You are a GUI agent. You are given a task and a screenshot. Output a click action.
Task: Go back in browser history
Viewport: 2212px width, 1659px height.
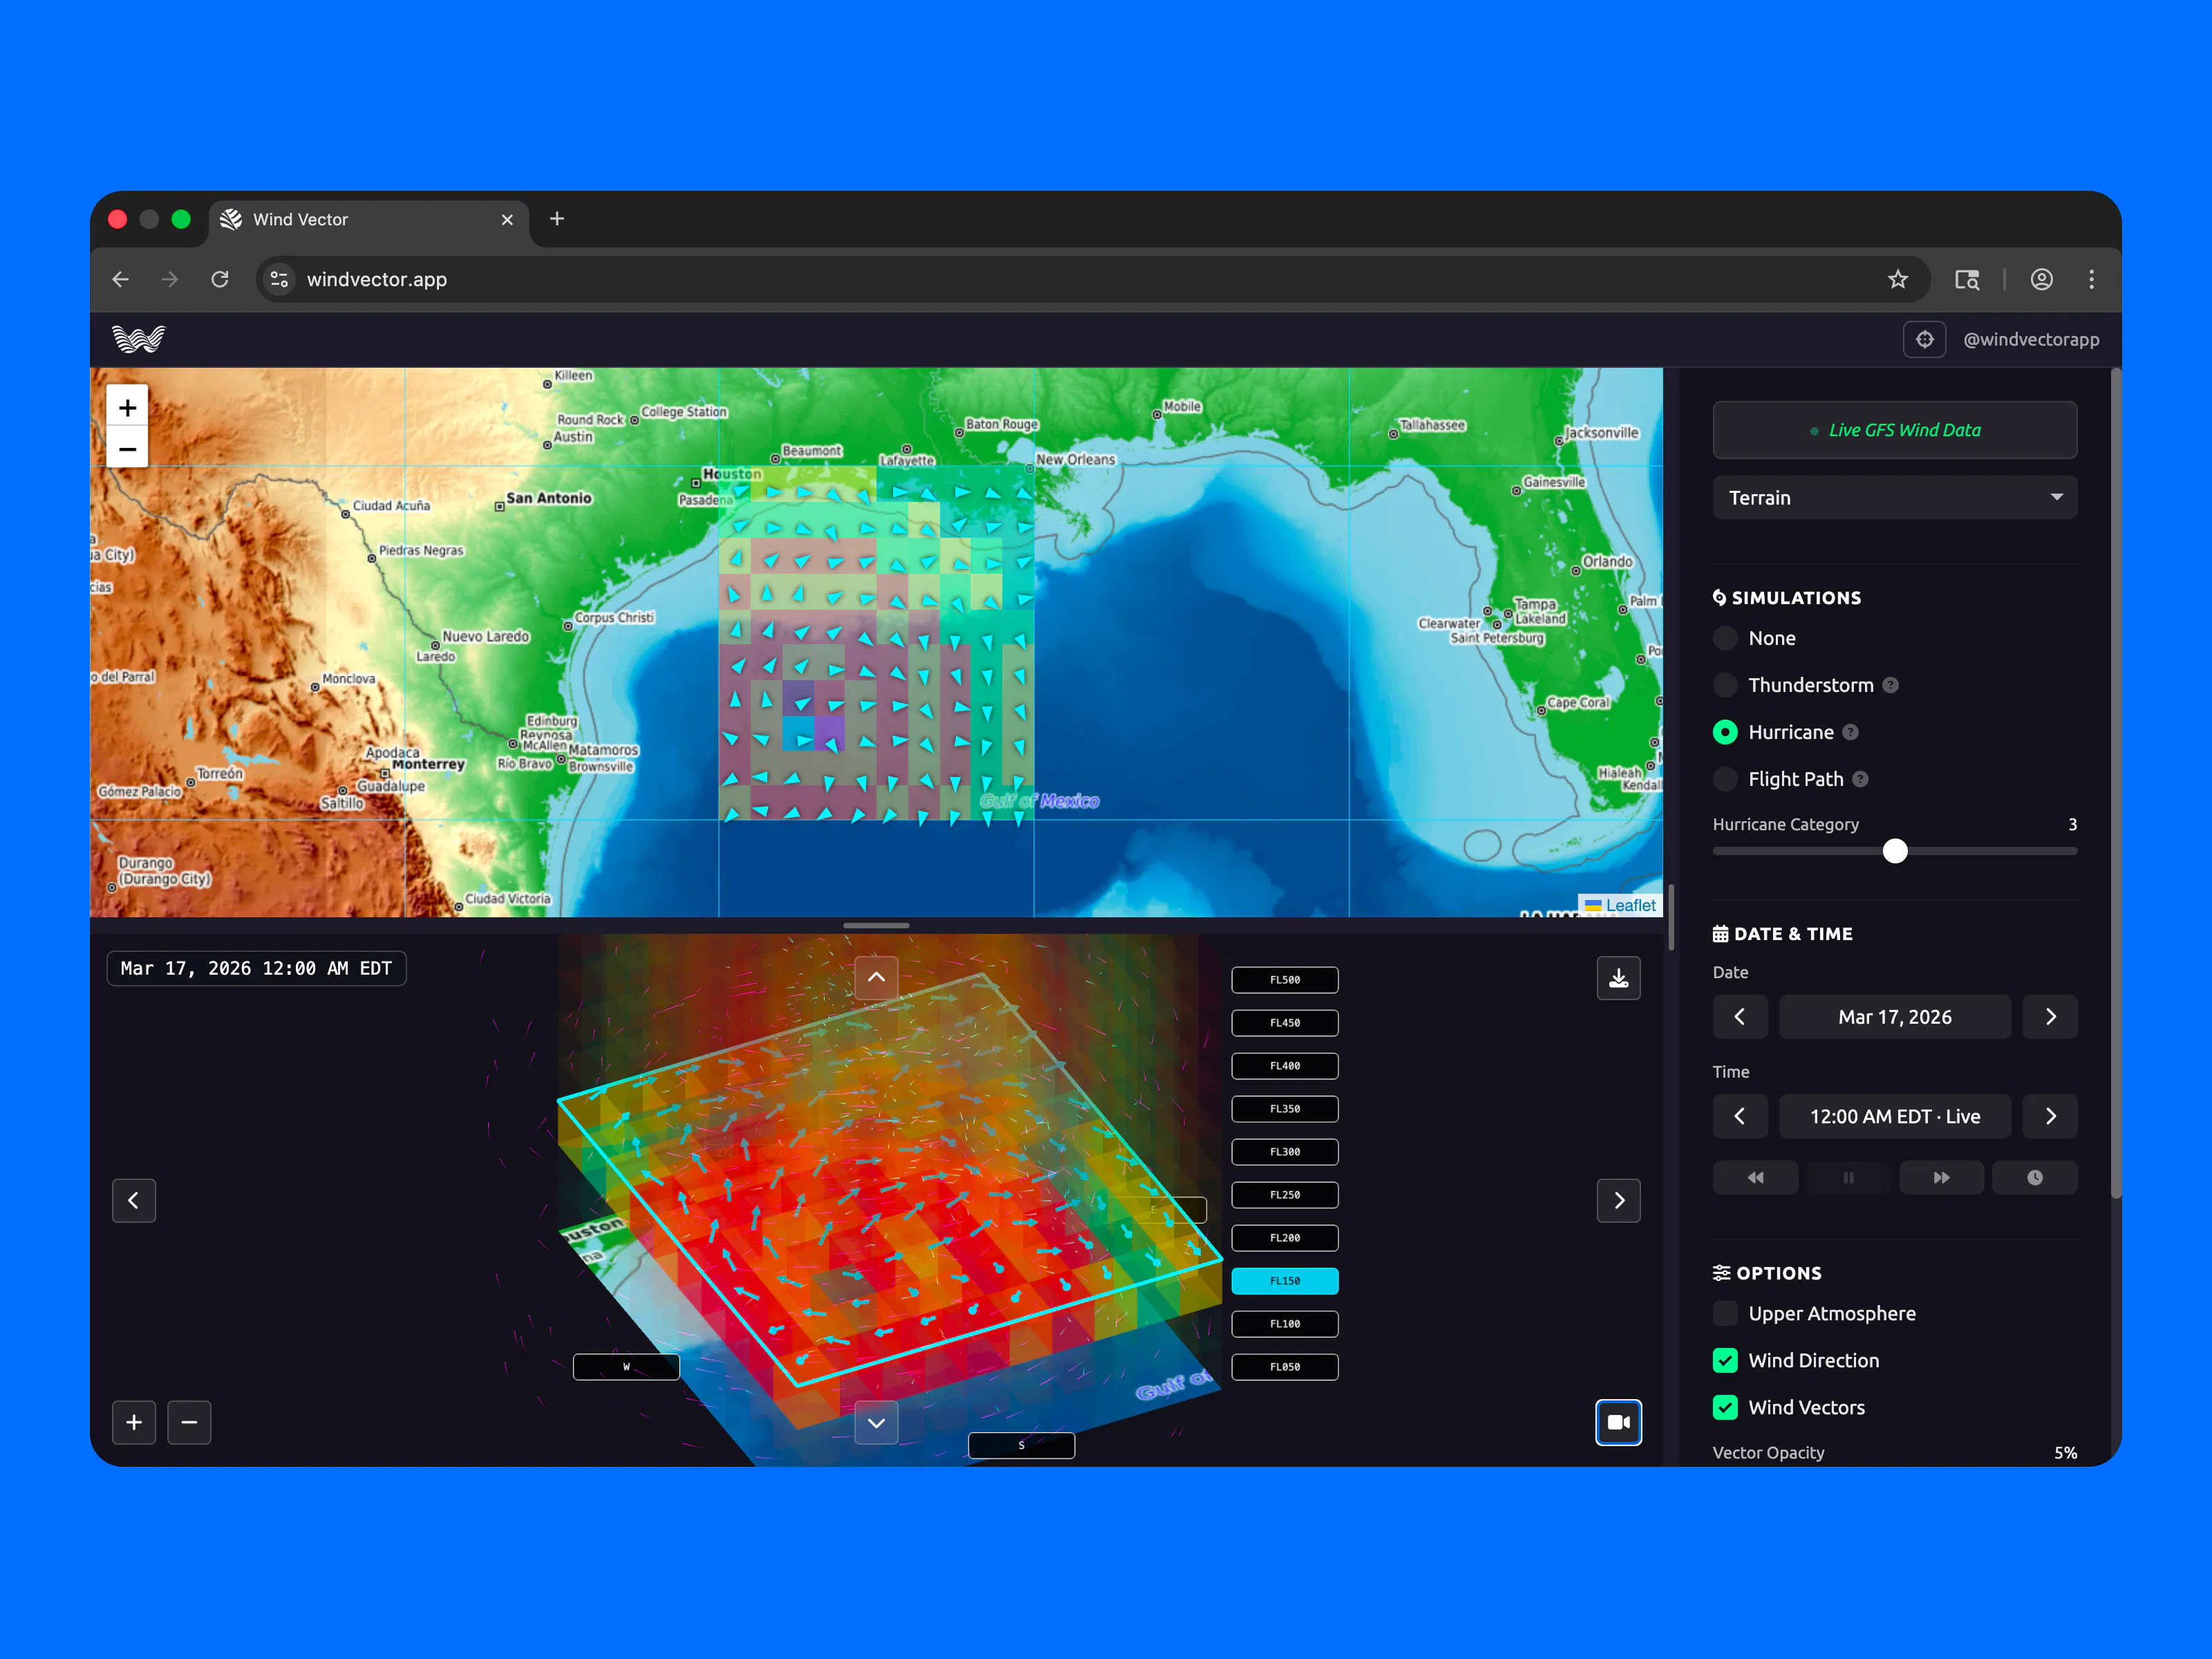tap(121, 279)
